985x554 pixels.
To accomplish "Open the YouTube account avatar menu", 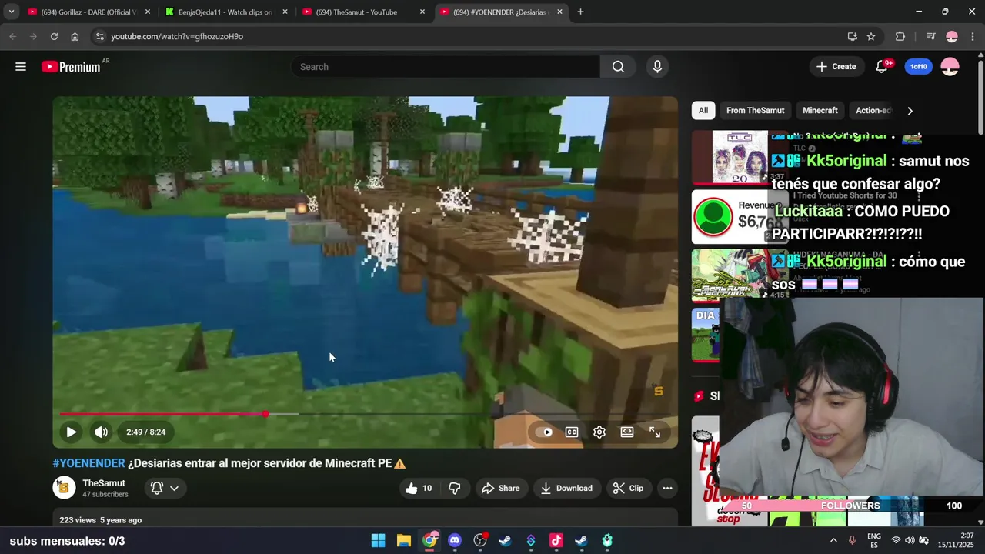I will 950,67.
